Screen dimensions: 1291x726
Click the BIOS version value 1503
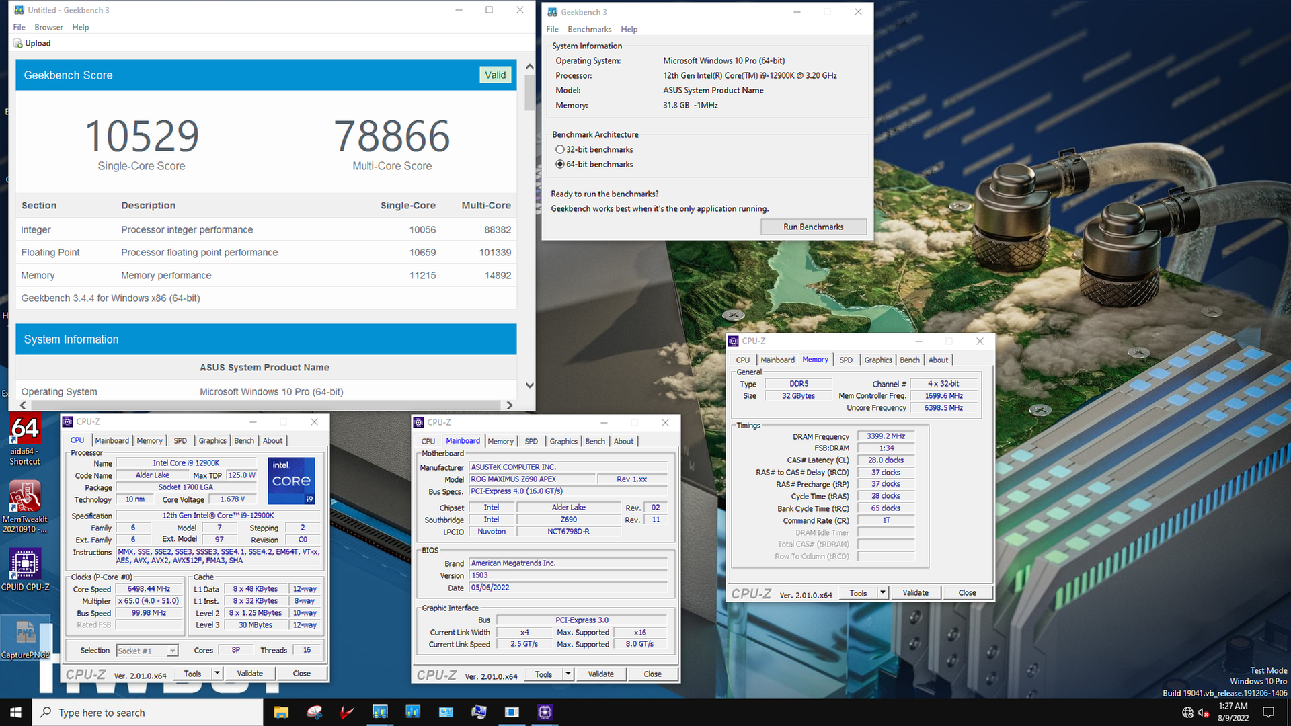(x=568, y=575)
